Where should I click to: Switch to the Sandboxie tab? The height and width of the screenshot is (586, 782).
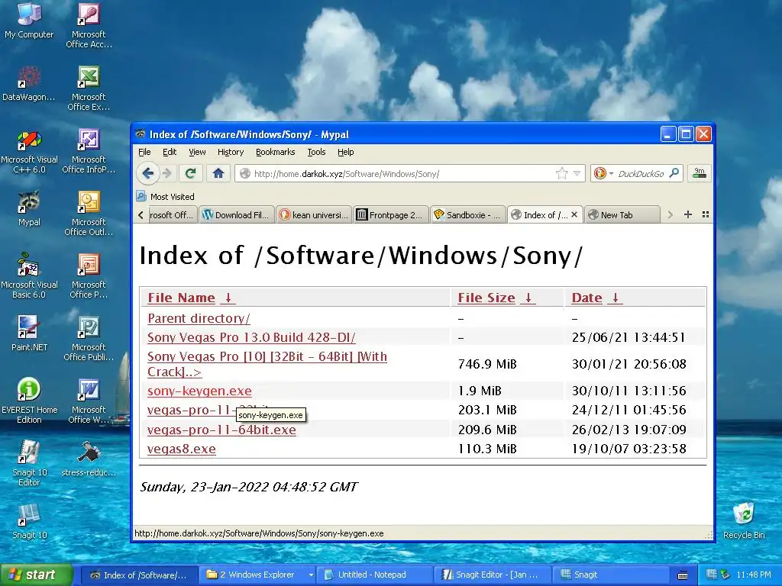468,214
